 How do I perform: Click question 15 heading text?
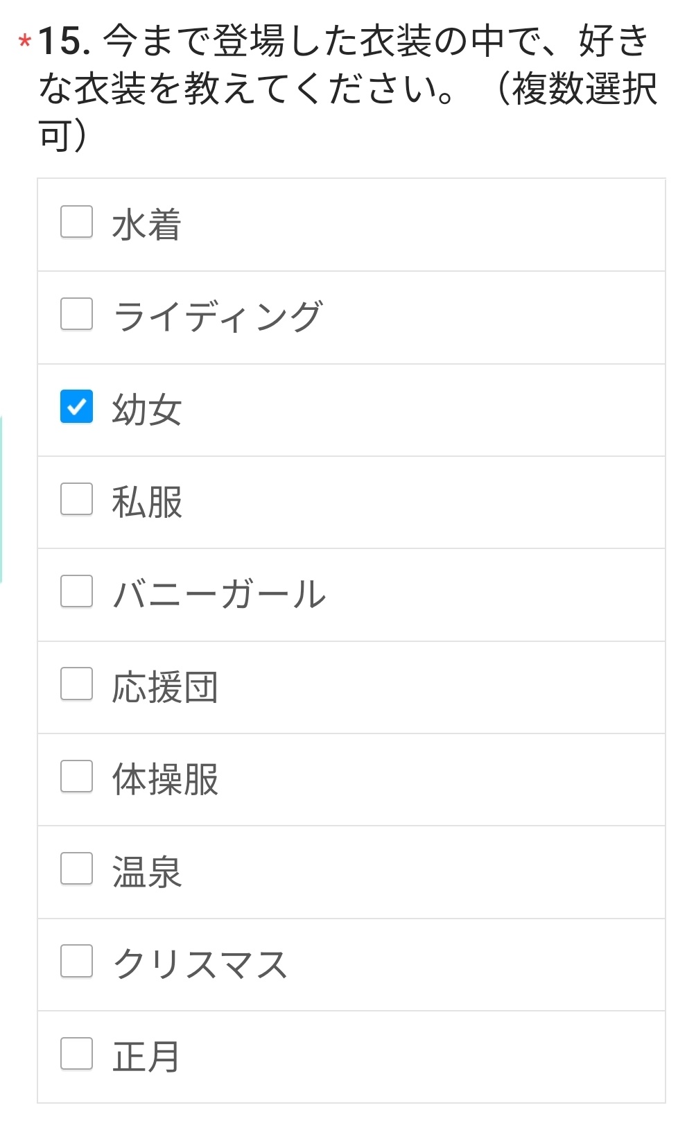pos(347,87)
